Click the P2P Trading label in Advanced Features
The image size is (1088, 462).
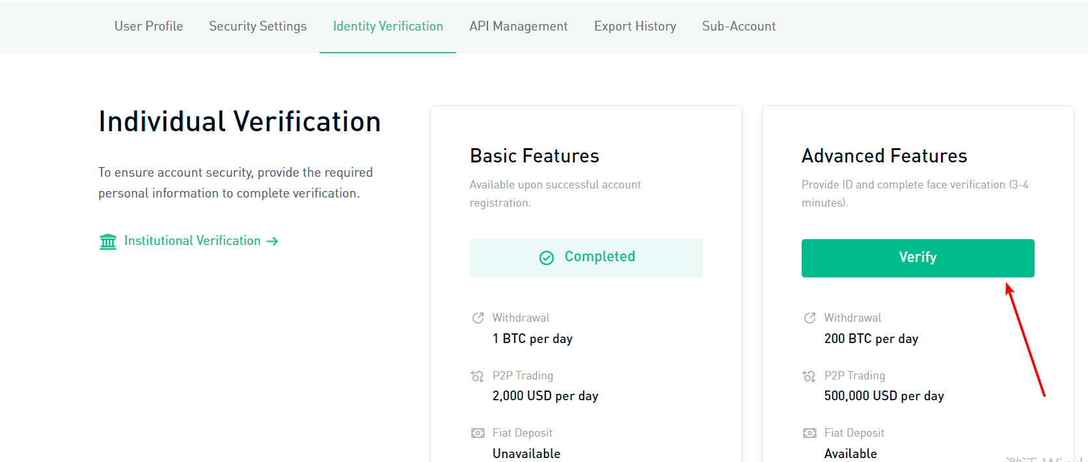point(854,376)
